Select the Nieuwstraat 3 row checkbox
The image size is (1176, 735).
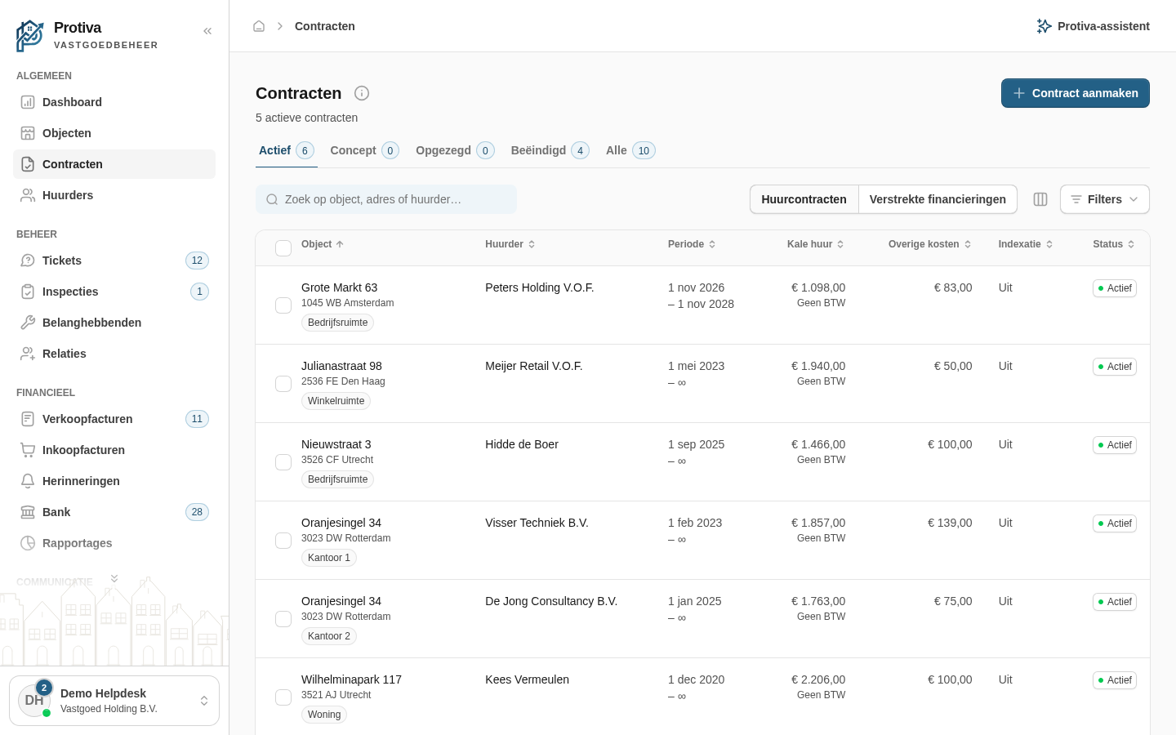[283, 462]
